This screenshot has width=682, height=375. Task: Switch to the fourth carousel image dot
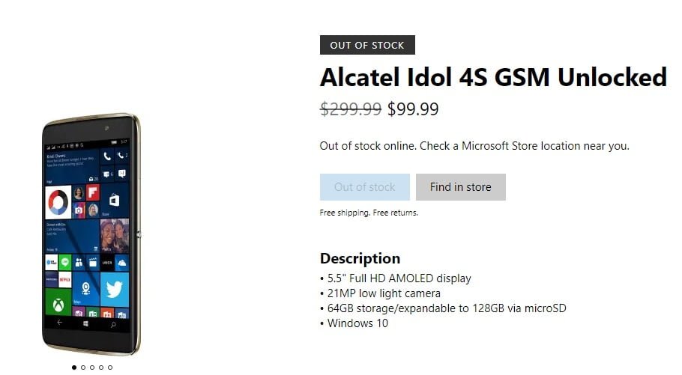[x=101, y=368]
